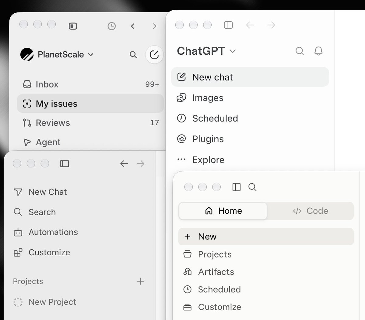Open the PlanetScale workspace dropdown
Image resolution: width=365 pixels, height=320 pixels.
(x=57, y=55)
